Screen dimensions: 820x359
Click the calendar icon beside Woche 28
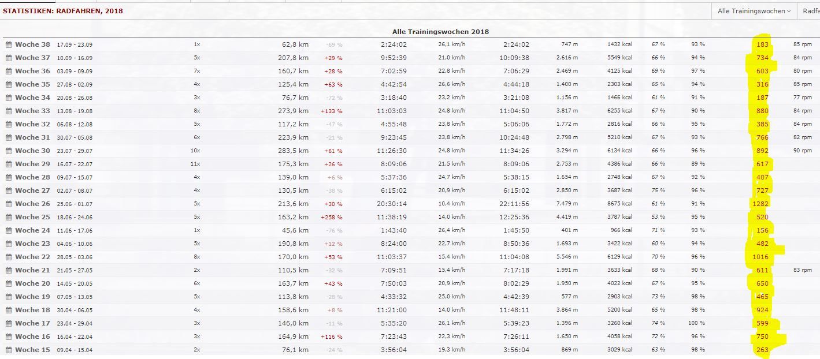point(9,177)
